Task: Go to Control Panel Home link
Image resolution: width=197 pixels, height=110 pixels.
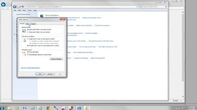Action: coord(23,14)
